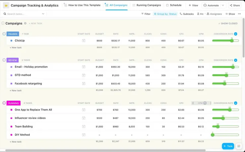Open start date calendar for GTD method
The width and height of the screenshot is (245, 152).
(83, 75)
